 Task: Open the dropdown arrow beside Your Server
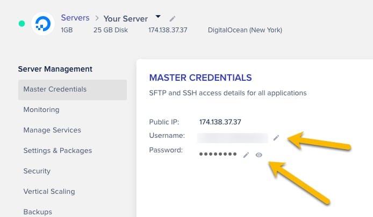tap(158, 17)
